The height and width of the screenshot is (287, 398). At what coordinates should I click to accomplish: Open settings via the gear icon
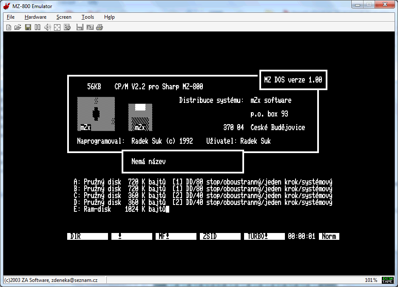[x=67, y=27]
